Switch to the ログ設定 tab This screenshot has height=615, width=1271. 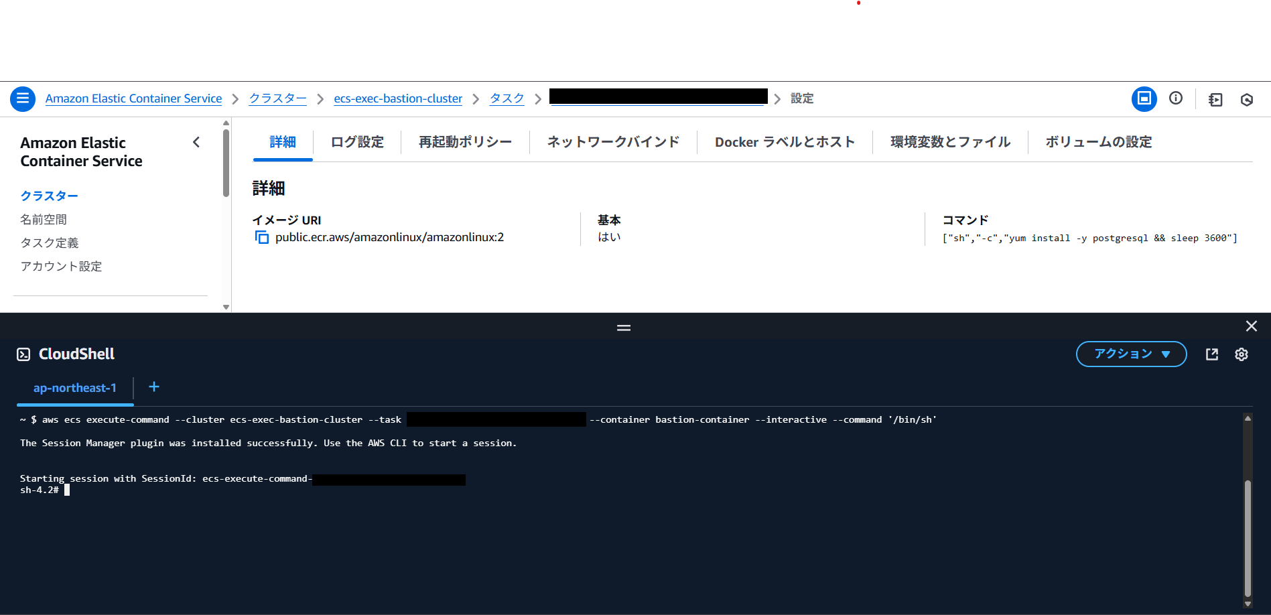[x=357, y=142]
